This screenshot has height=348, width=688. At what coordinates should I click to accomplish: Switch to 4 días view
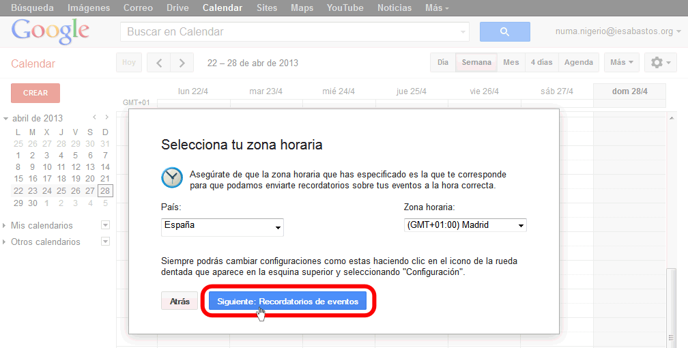pyautogui.click(x=541, y=62)
